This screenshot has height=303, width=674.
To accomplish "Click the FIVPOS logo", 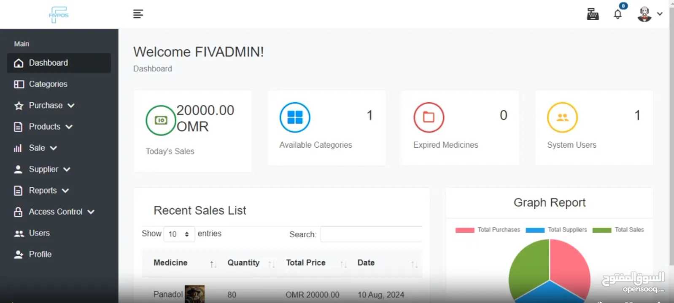I will (x=59, y=15).
